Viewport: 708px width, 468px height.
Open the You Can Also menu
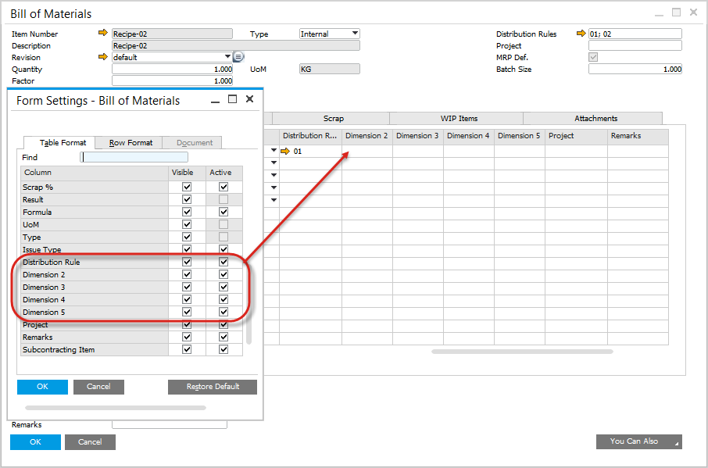pos(638,441)
